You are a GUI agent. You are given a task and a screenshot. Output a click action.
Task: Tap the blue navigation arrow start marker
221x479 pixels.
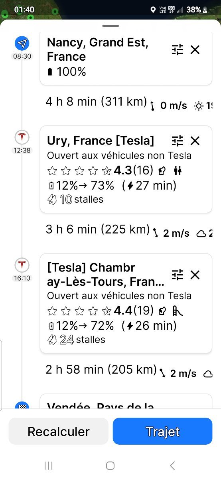pos(22,43)
